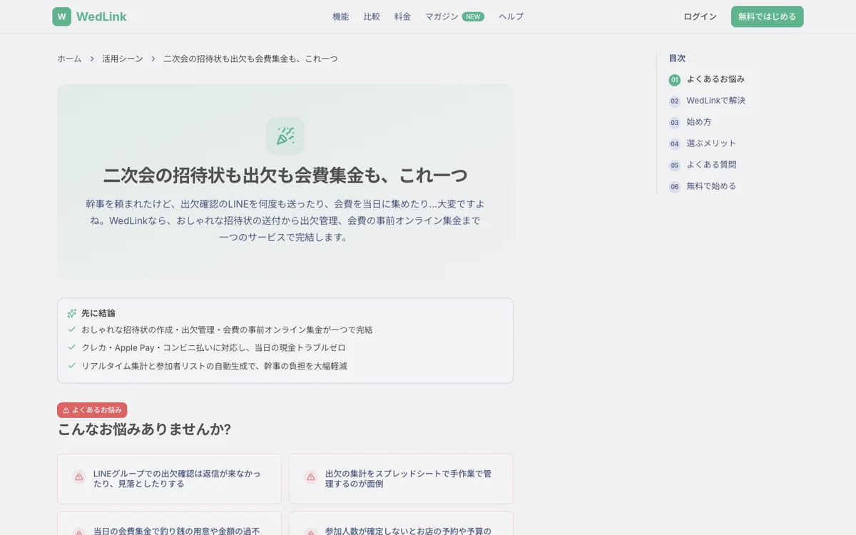Image resolution: width=856 pixels, height=535 pixels.
Task: Click the 06 number badge in 目次
Action: point(675,187)
